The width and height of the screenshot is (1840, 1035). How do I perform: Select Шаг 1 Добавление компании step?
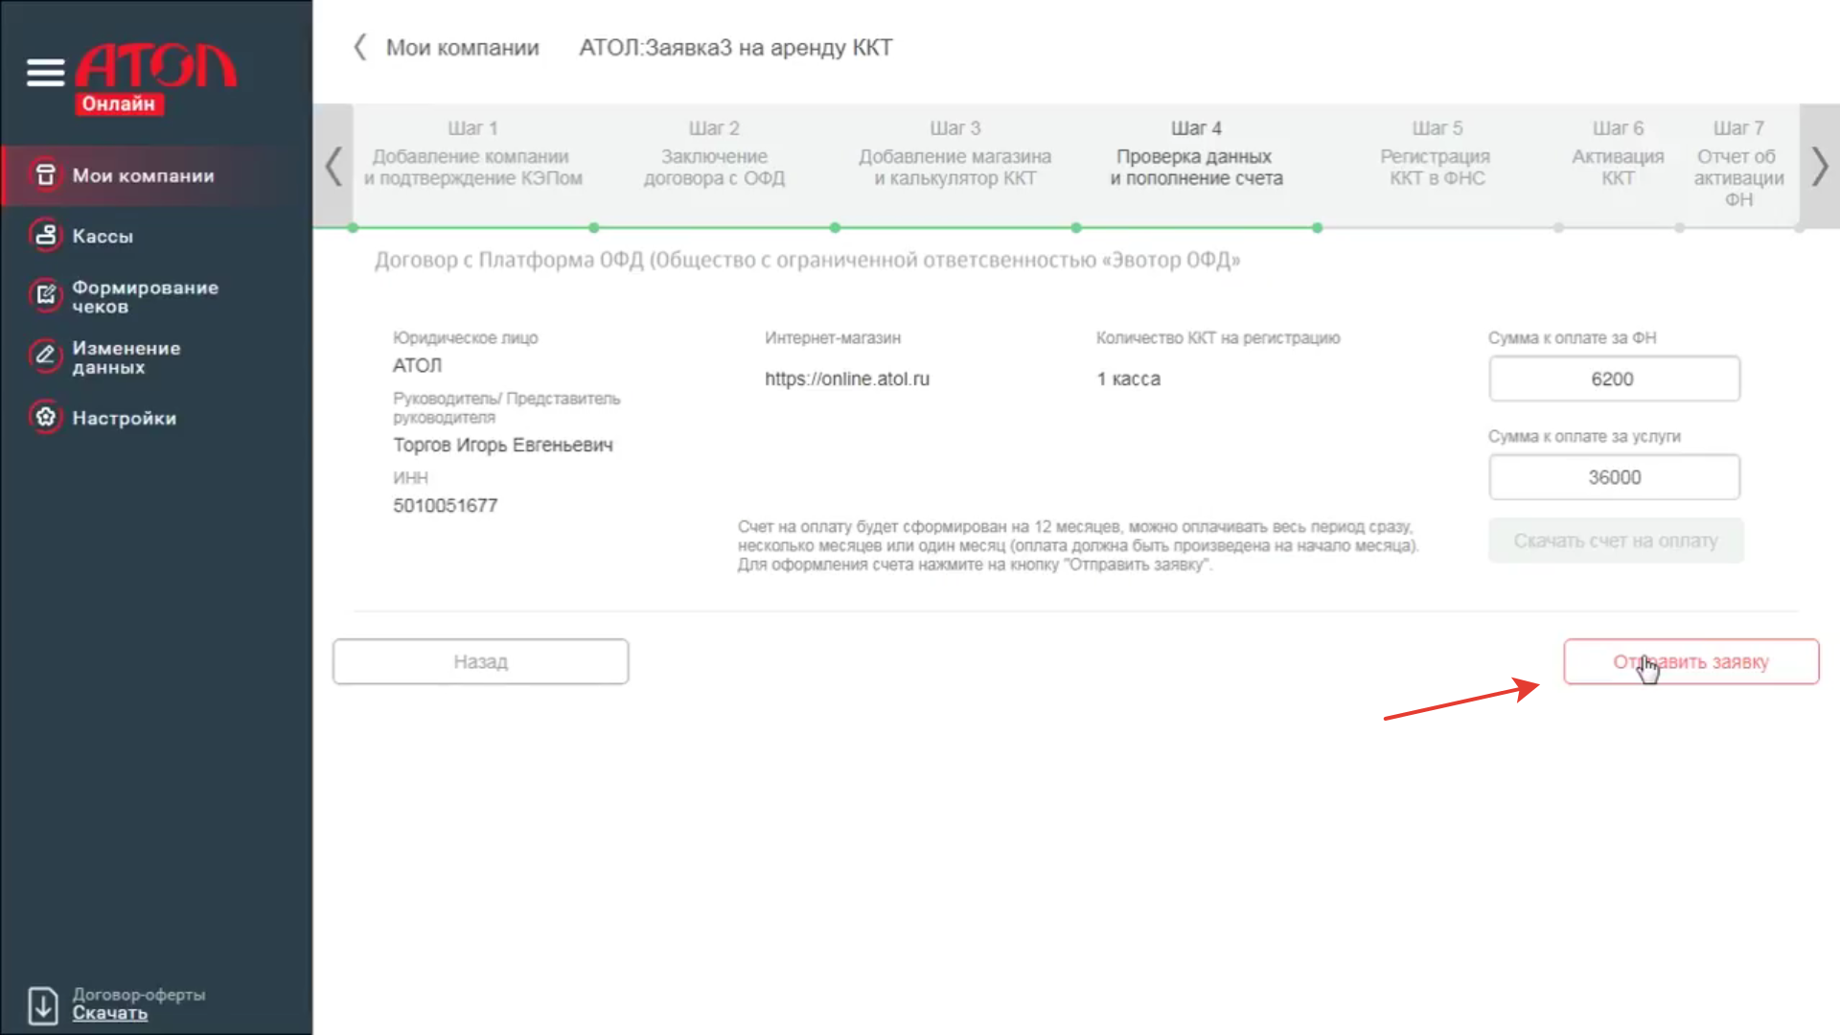[x=472, y=155]
